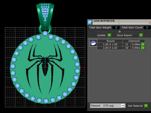Select the topmost gem on the pendant rim
The image size is (151, 113).
coord(45,34)
